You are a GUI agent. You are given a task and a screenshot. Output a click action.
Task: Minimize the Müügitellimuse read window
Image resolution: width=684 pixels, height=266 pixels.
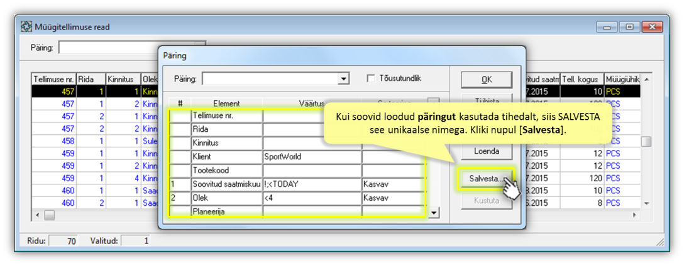606,27
